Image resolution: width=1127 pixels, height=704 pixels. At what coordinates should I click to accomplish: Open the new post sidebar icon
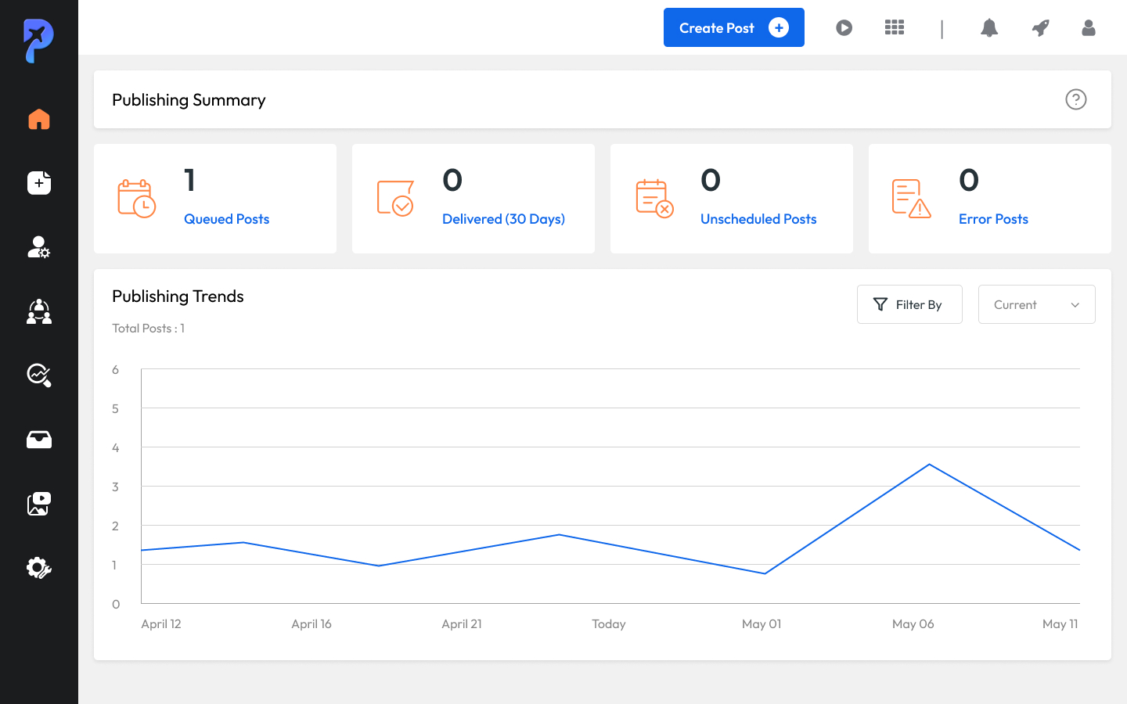pos(39,183)
